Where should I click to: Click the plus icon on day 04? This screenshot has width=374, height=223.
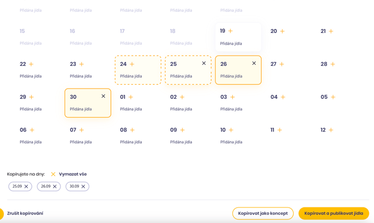click(283, 97)
